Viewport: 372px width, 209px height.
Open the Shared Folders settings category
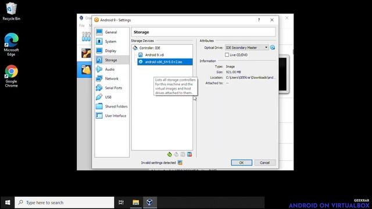112,106
